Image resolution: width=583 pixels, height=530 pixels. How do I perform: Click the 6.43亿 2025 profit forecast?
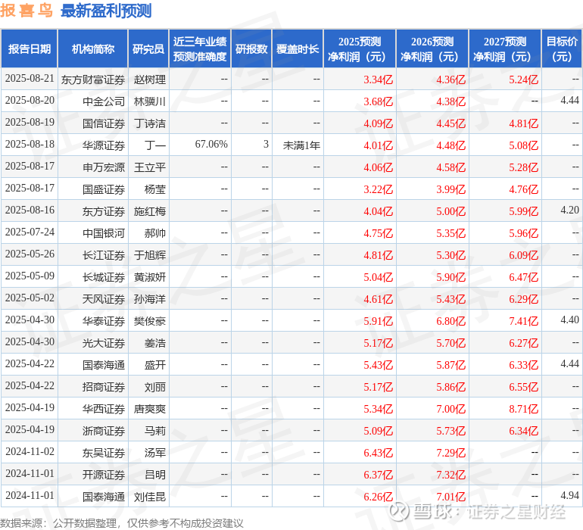(x=378, y=453)
